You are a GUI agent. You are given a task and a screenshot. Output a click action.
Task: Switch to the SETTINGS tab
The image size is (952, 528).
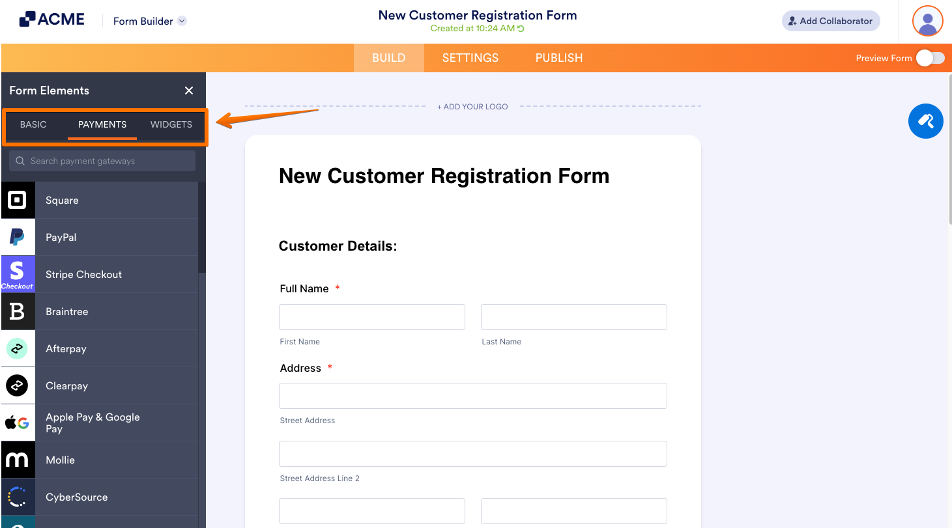(470, 58)
